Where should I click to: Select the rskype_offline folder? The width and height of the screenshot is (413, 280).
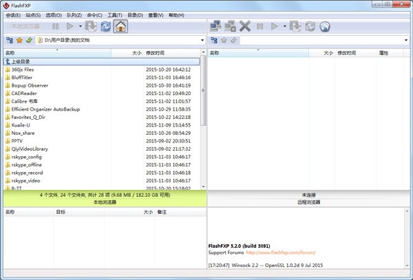pos(102,164)
